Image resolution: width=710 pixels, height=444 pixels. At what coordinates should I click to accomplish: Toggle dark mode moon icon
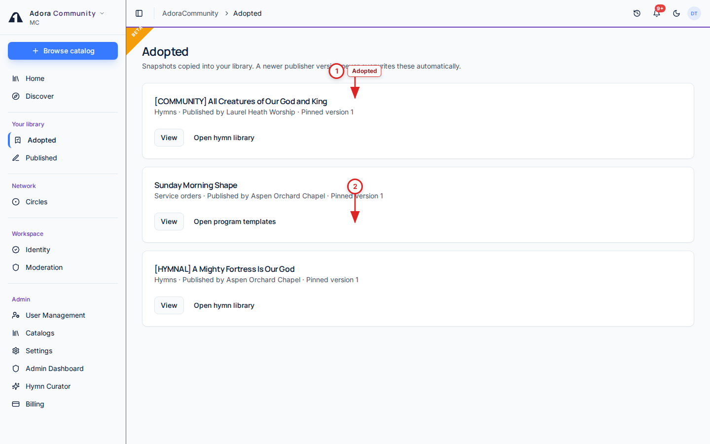(676, 13)
